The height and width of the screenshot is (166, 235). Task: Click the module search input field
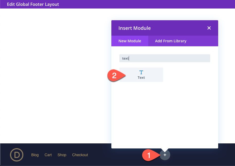pyautogui.click(x=164, y=58)
